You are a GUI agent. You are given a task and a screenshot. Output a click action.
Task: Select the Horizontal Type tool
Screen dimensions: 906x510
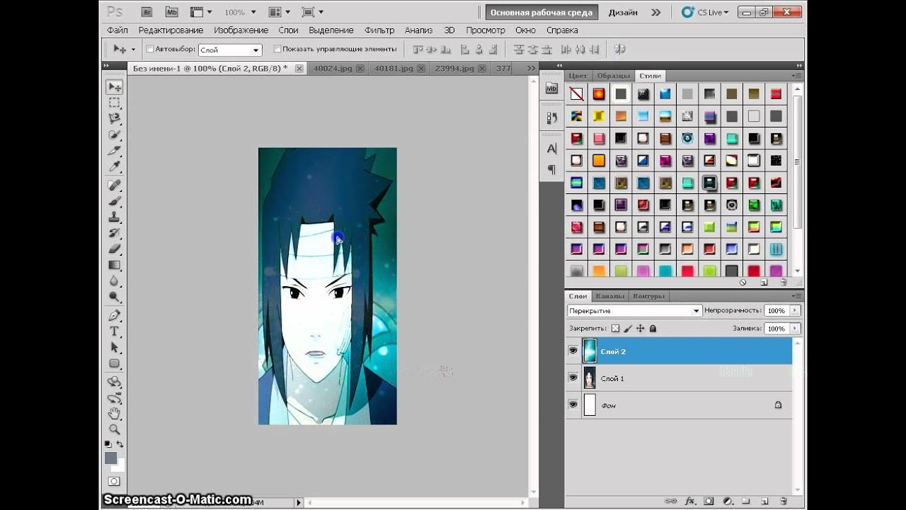click(114, 331)
